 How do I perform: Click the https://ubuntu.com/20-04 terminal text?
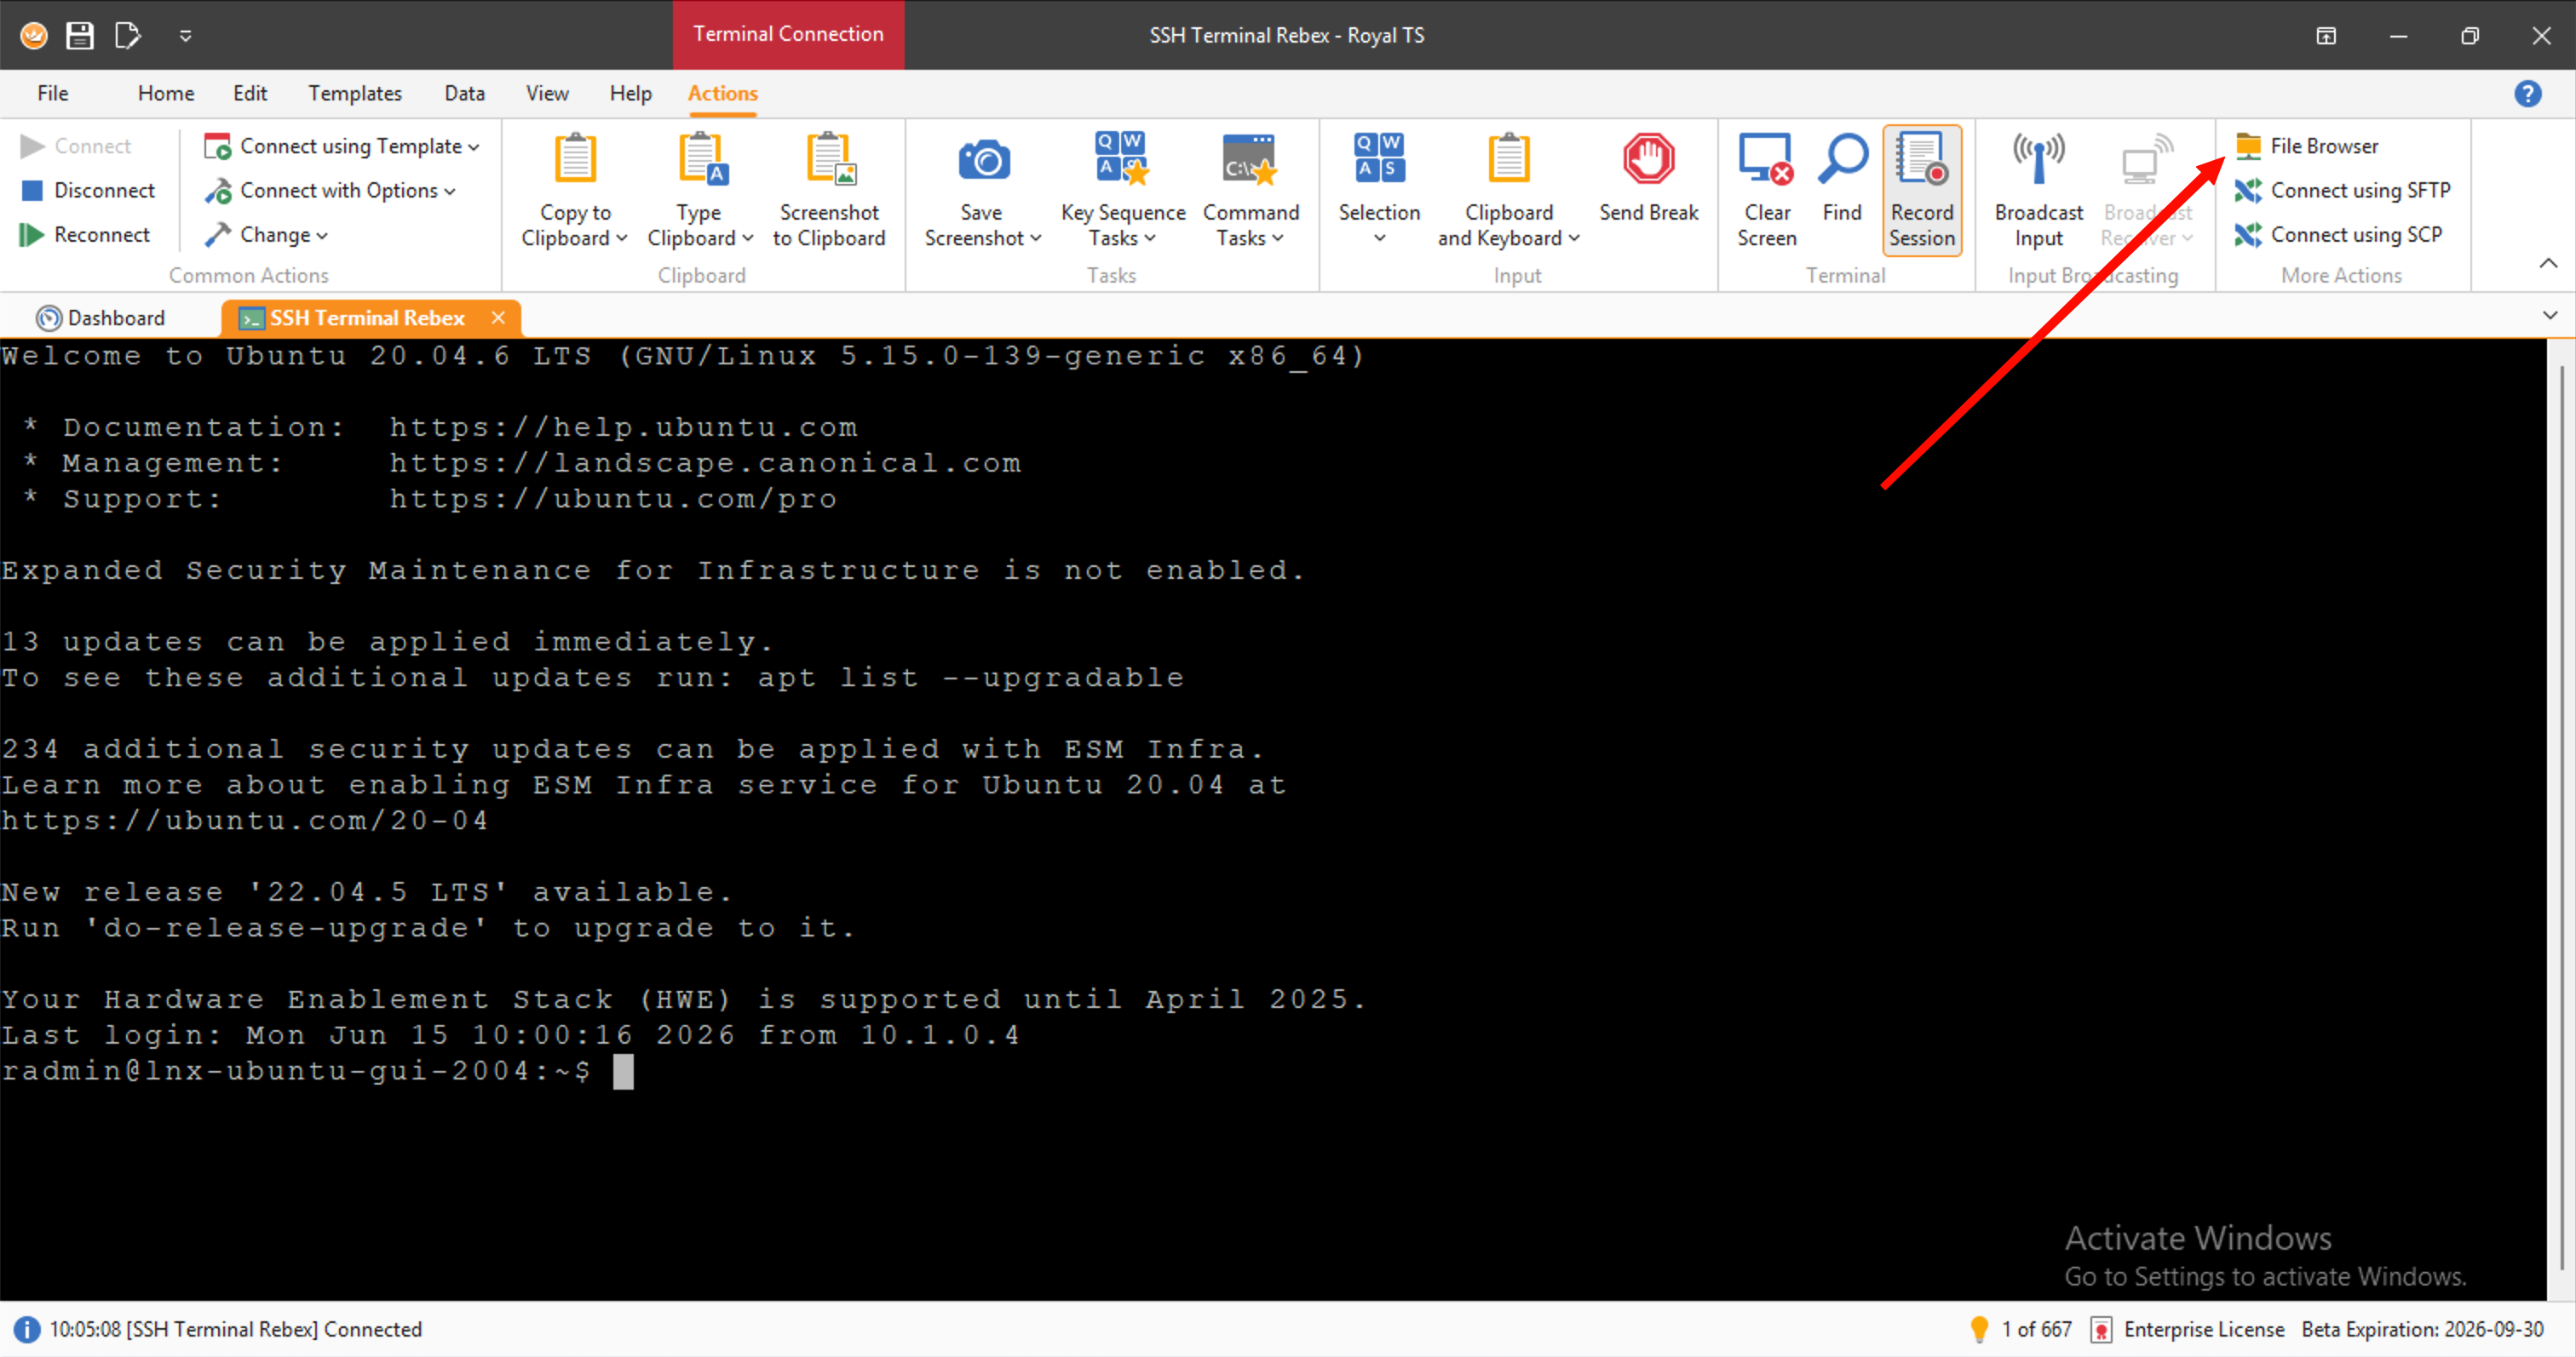click(x=245, y=821)
